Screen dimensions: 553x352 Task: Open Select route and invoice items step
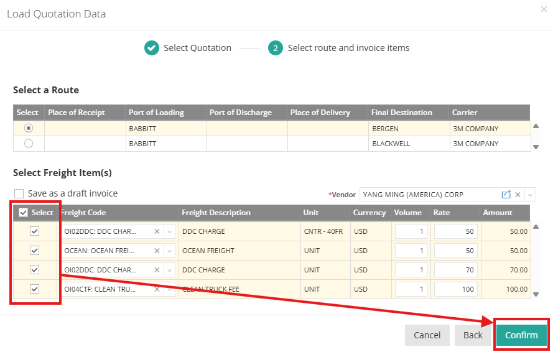340,48
